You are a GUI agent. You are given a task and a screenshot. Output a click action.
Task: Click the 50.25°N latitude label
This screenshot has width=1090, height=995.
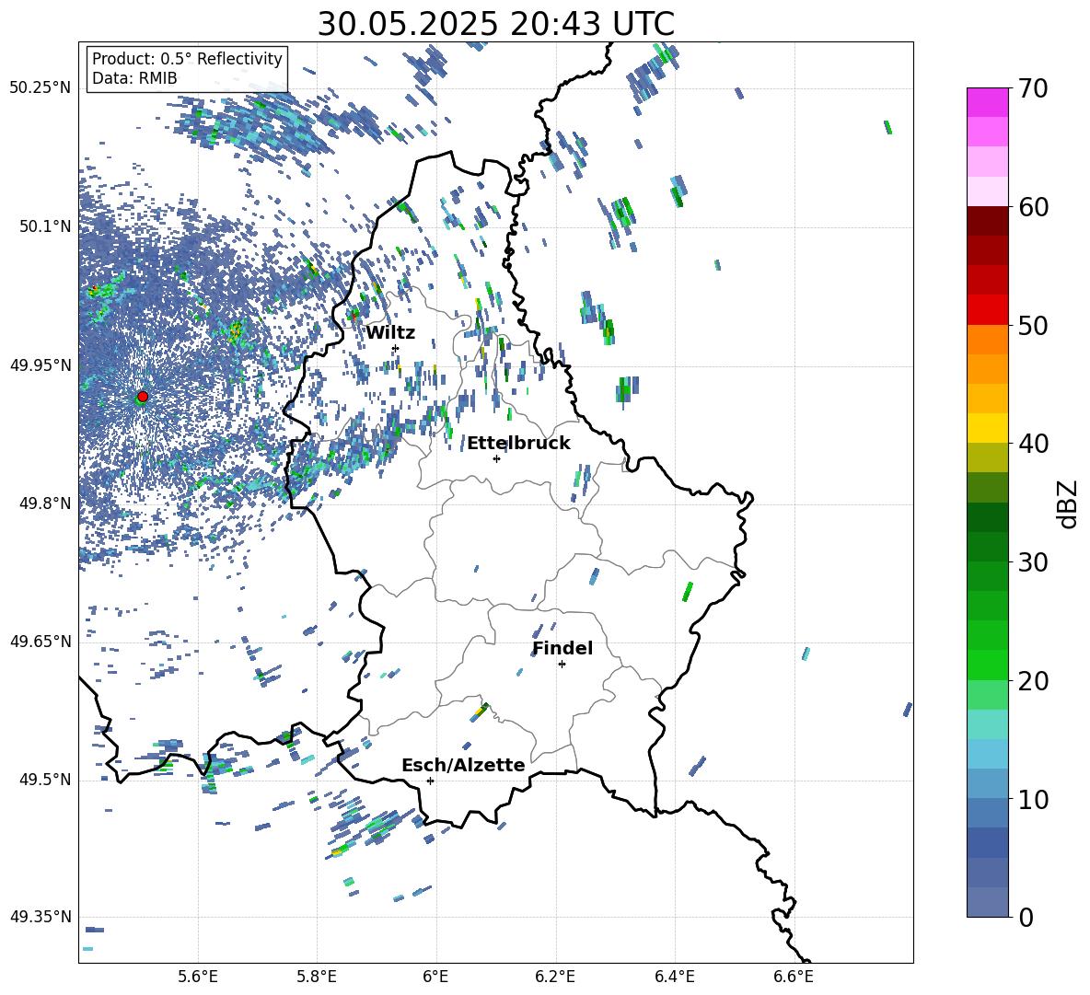point(41,88)
